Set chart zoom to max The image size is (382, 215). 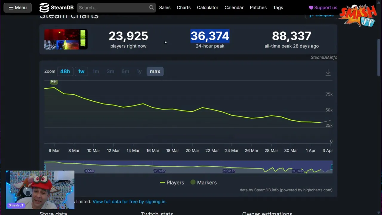coord(155,71)
